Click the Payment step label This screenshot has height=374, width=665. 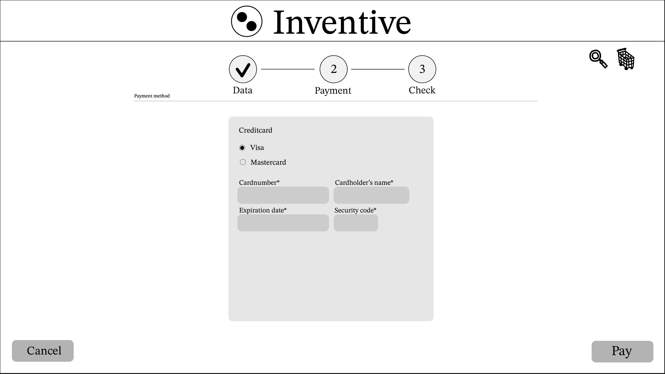point(333,91)
